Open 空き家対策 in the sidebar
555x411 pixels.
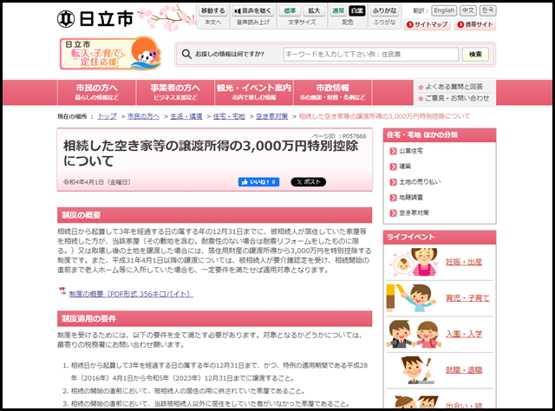414,212
